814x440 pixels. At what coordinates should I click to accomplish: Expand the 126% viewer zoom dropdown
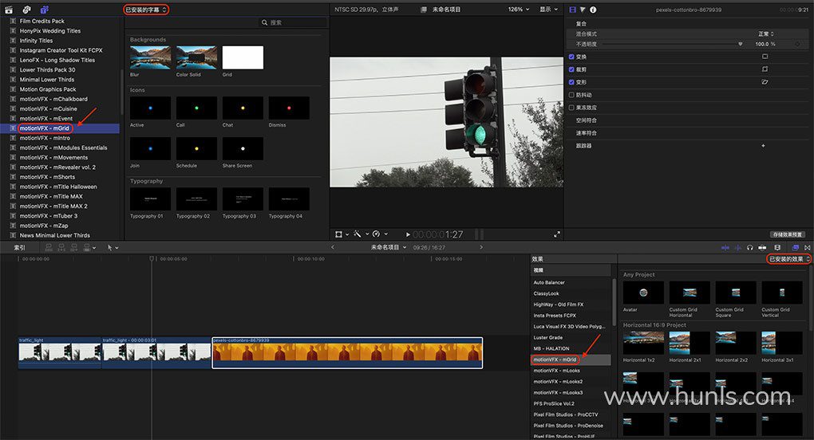coord(520,10)
